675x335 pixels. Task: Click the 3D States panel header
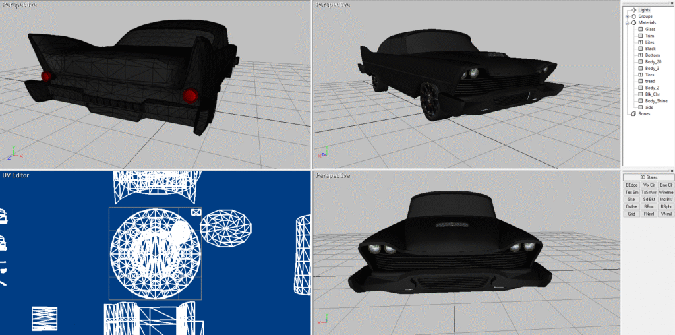(x=648, y=177)
